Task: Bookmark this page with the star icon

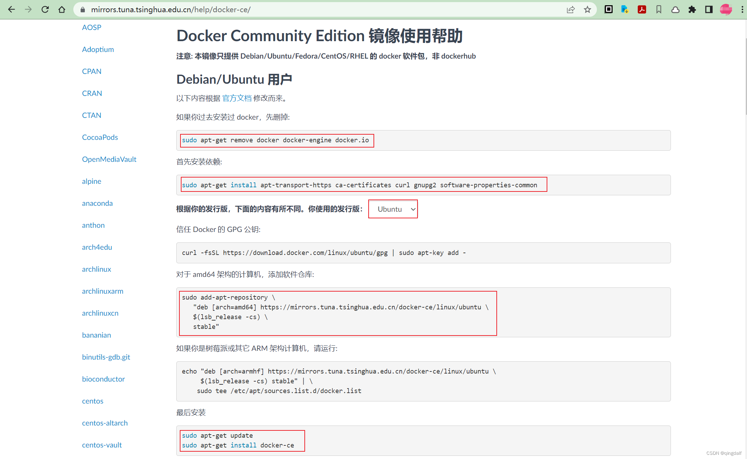Action: pos(587,9)
